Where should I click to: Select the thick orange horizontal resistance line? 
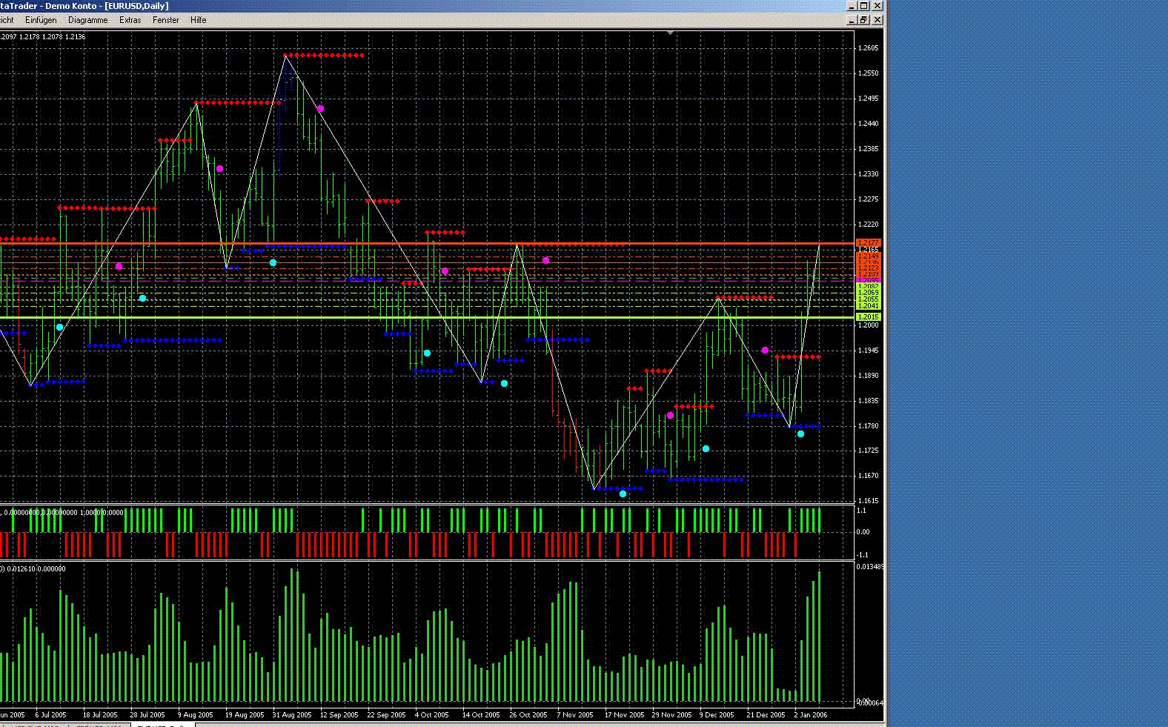tap(445, 243)
